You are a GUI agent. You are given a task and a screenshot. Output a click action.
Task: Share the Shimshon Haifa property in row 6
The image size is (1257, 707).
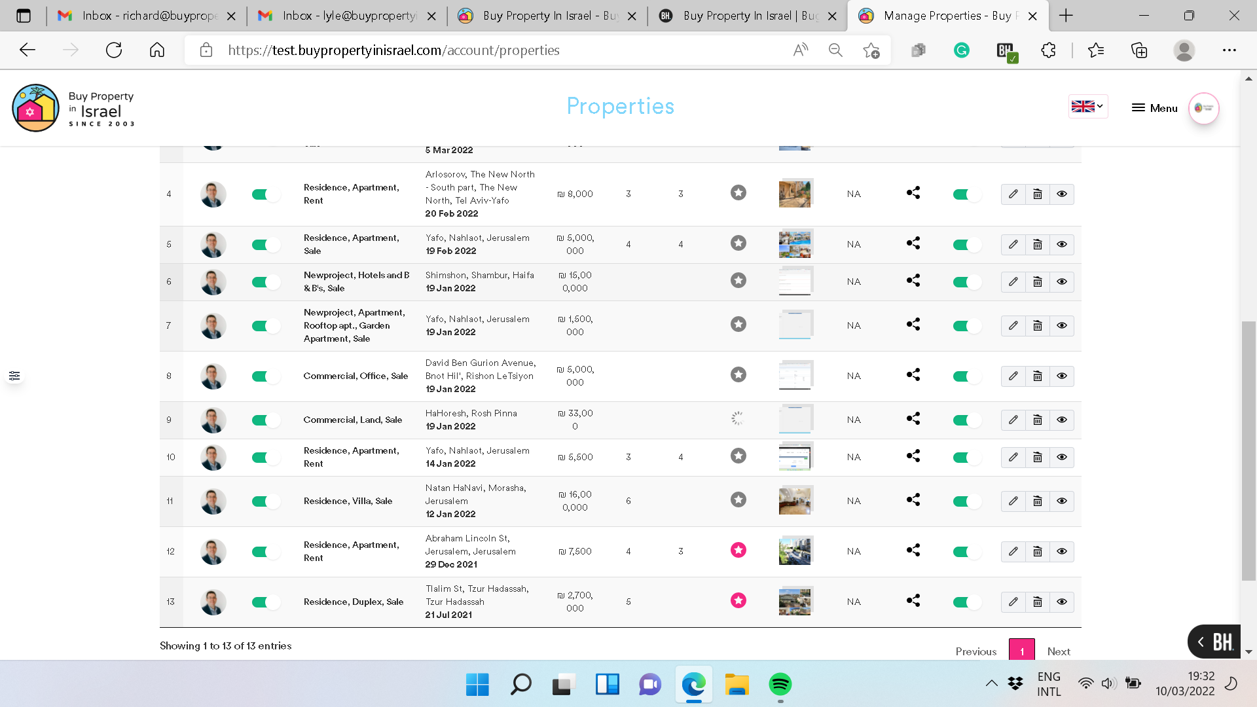(913, 281)
